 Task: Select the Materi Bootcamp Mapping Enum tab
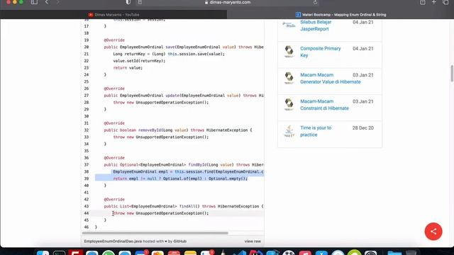pos(340,14)
